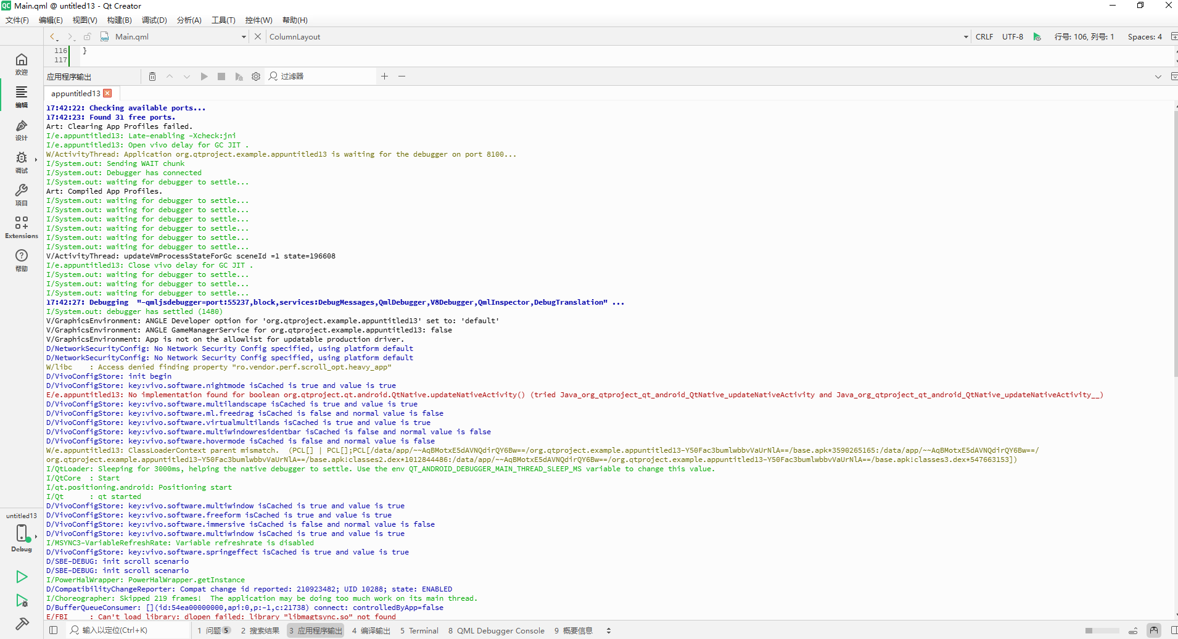The height and width of the screenshot is (639, 1178).
Task: Toggle the left sidebar visibility
Action: [53, 630]
